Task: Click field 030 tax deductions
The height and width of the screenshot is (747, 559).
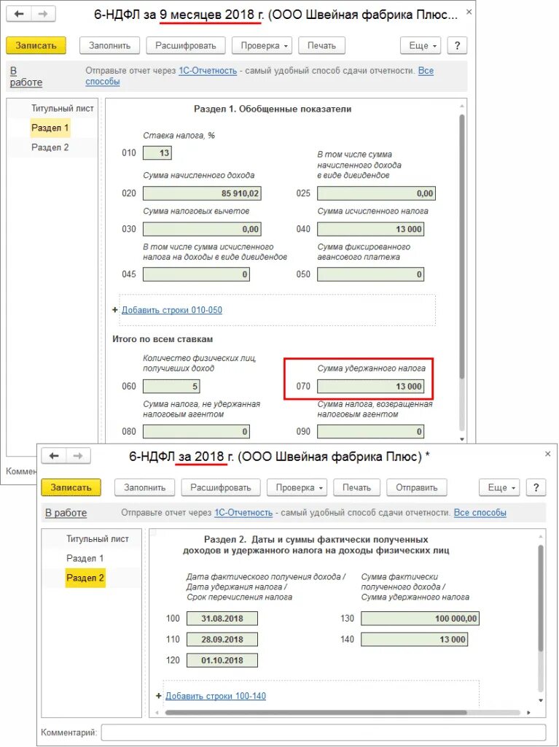Action: pos(202,229)
